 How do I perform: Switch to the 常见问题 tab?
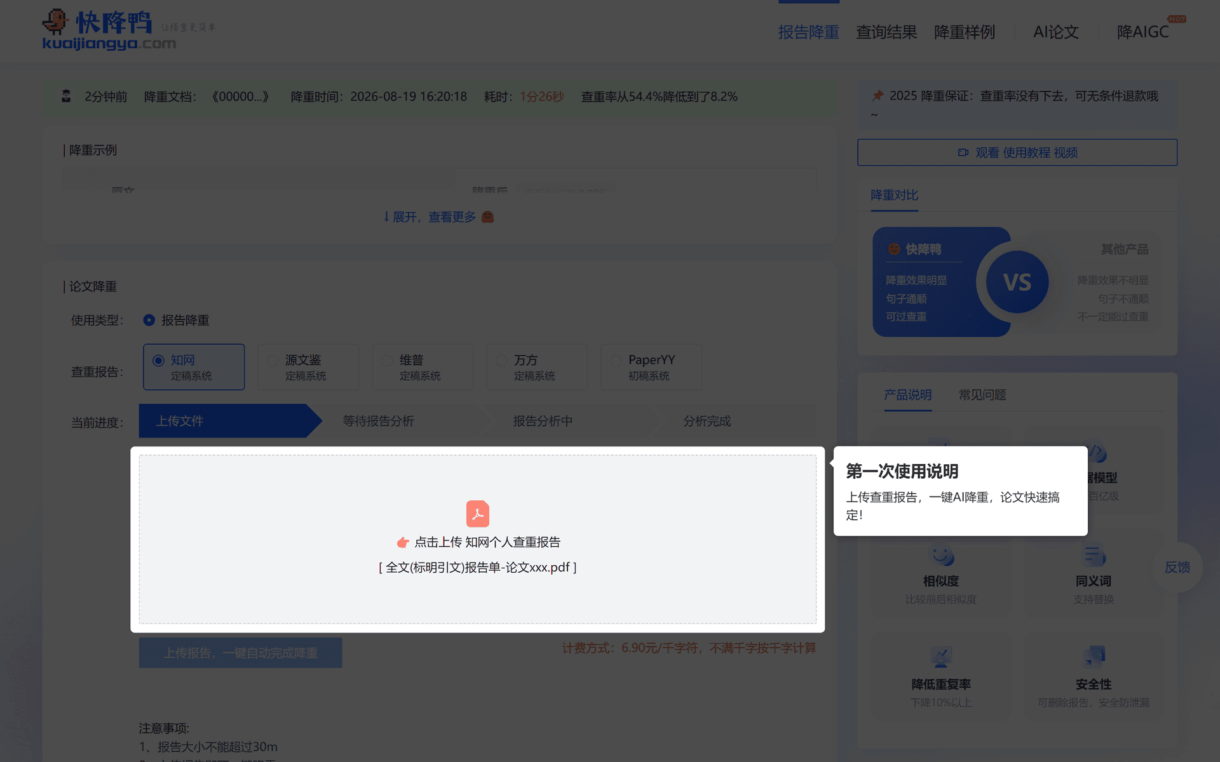[x=982, y=395]
